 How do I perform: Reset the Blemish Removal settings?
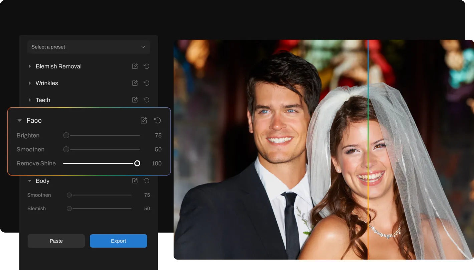click(x=146, y=66)
